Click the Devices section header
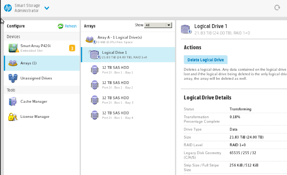The height and width of the screenshot is (175, 287). click(x=13, y=37)
